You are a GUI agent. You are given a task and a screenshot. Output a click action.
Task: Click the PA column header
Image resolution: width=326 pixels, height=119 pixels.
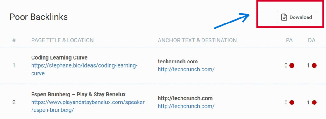pyautogui.click(x=289, y=40)
